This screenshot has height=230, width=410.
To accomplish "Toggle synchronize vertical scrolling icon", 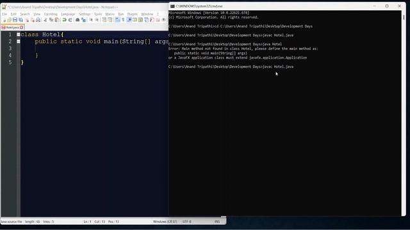I will coord(104,20).
